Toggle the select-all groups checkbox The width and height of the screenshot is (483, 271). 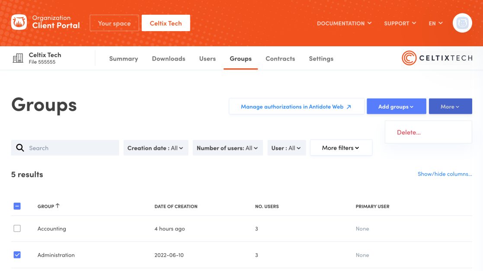(x=17, y=206)
